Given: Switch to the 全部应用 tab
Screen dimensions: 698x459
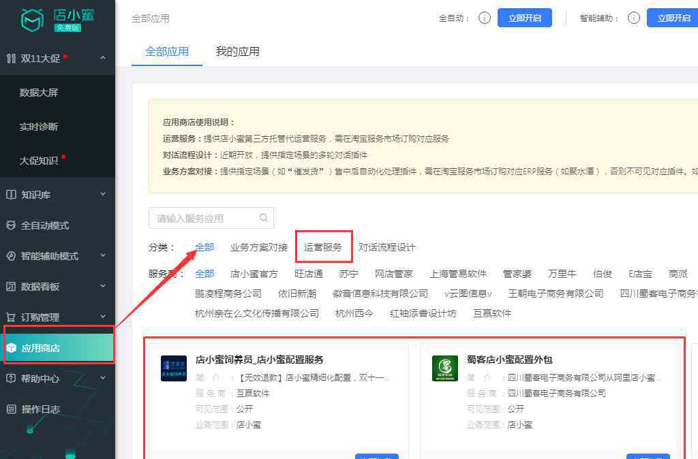Looking at the screenshot, I should click(x=167, y=52).
